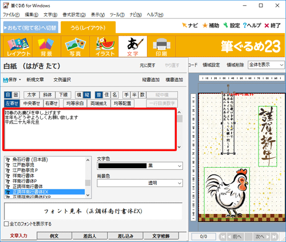Select font 江戸勘亭流 in list
Image resolution: width=286 pixels, height=242 pixels.
click(x=23, y=165)
